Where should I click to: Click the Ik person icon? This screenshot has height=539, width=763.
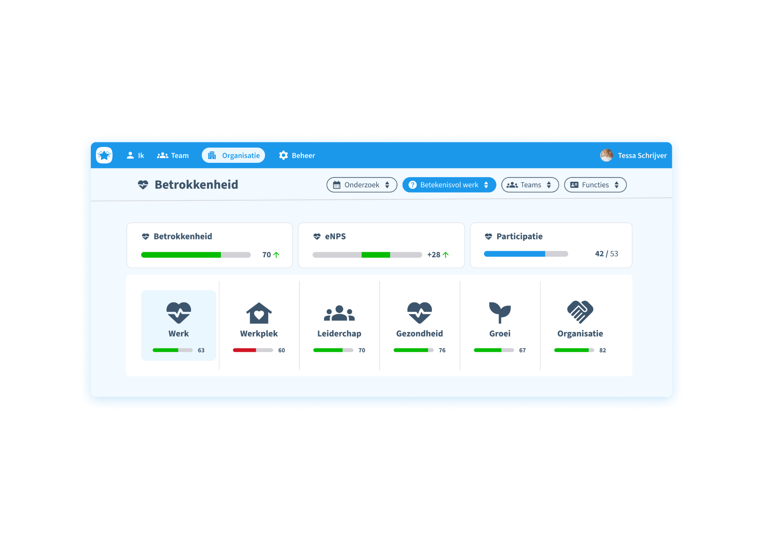[x=130, y=155]
